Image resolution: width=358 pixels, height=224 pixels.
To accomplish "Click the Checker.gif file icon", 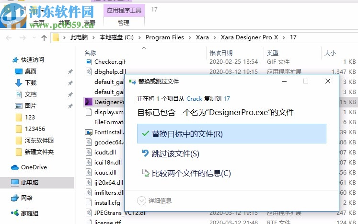I will coord(89,62).
